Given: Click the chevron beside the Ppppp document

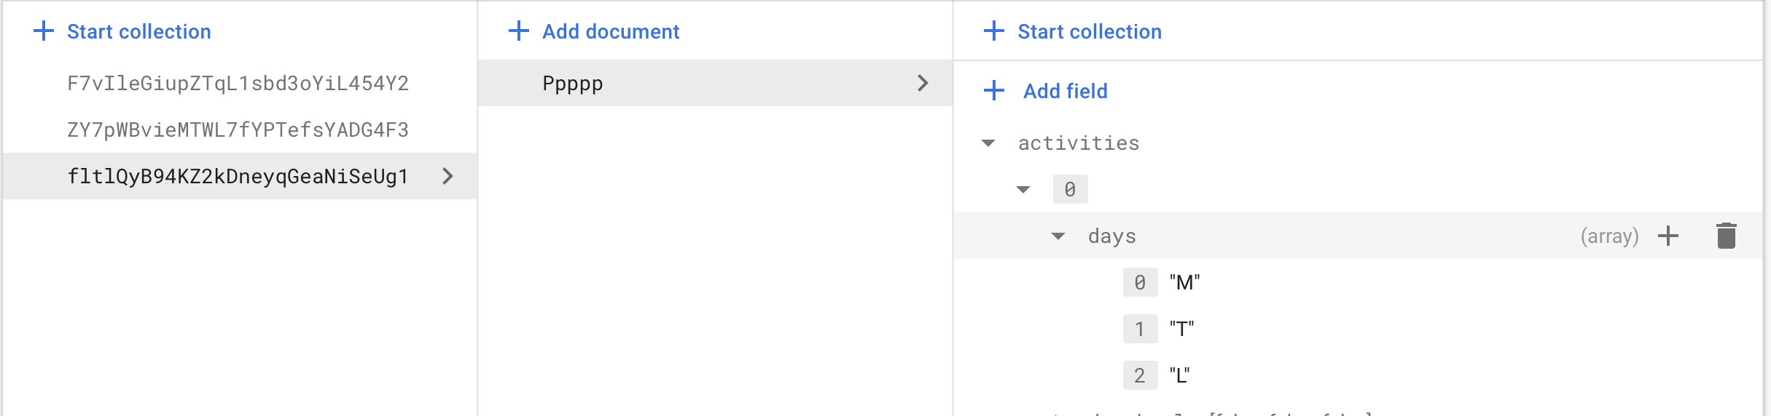Looking at the screenshot, I should 923,83.
